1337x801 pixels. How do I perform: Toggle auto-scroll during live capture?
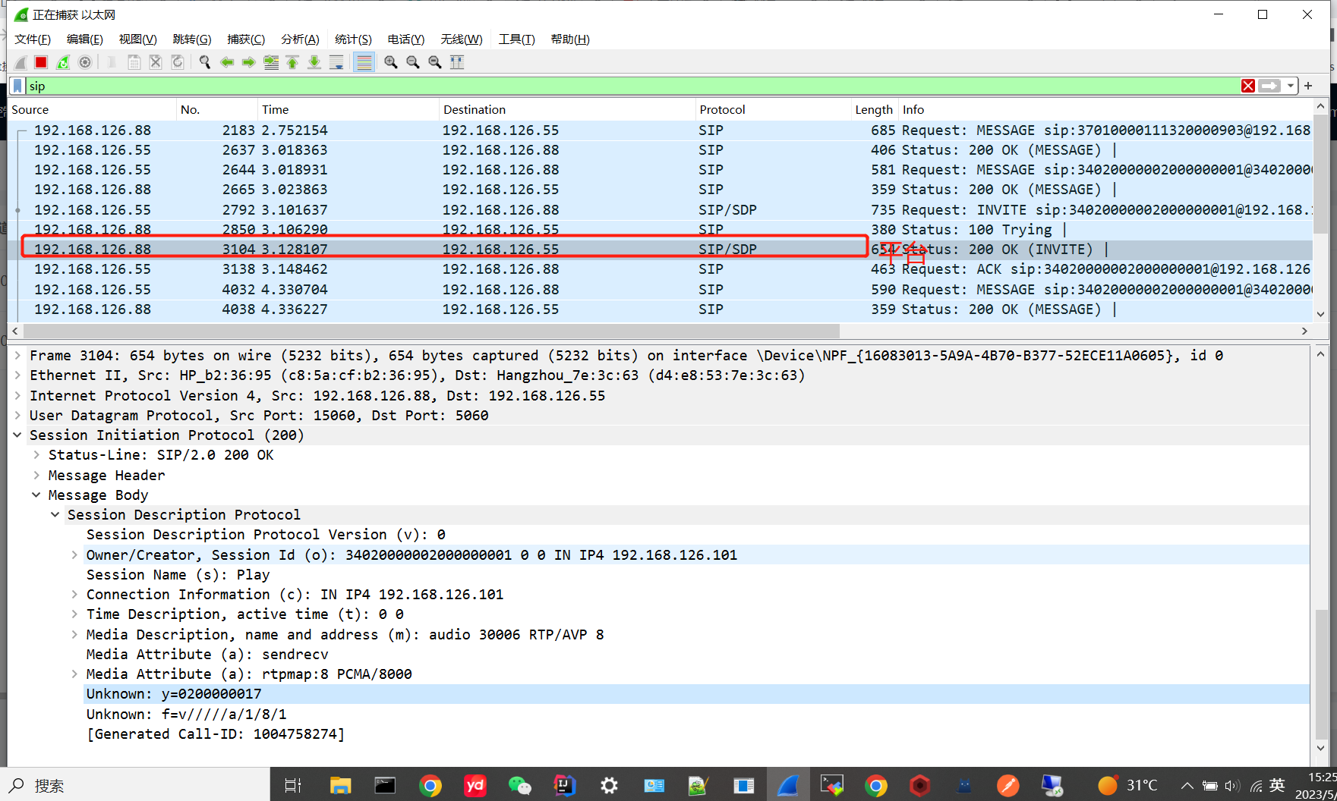(336, 62)
